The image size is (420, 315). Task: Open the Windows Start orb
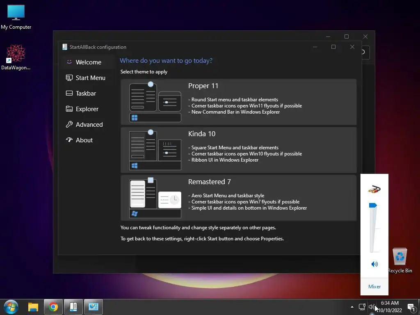pyautogui.click(x=11, y=307)
